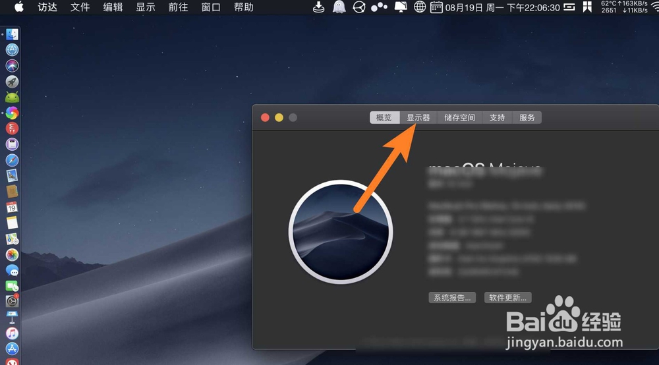Image resolution: width=659 pixels, height=365 pixels.
Task: Open the colorful pinwheel app in Dock
Action: click(12, 113)
